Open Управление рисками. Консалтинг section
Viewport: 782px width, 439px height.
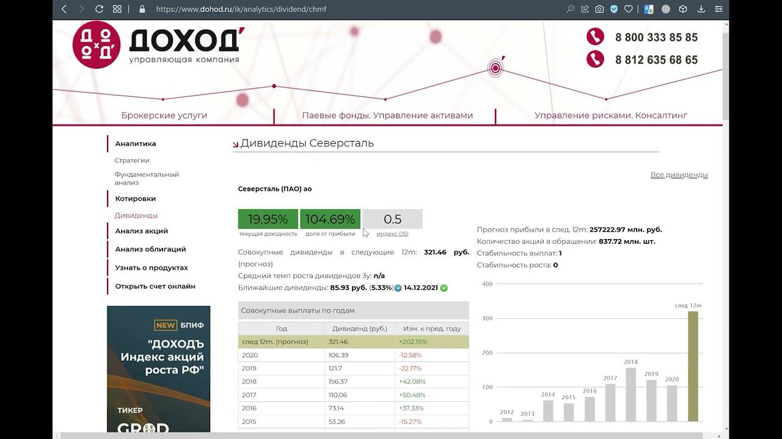611,115
